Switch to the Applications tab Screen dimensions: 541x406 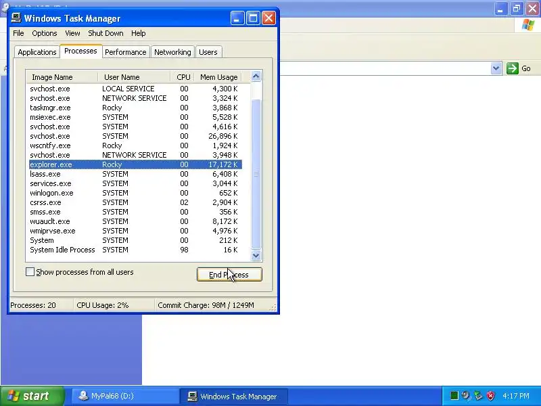pyautogui.click(x=37, y=52)
